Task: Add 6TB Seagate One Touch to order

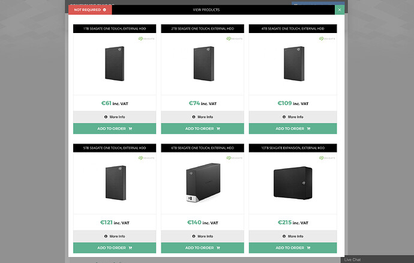Action: pos(203,247)
